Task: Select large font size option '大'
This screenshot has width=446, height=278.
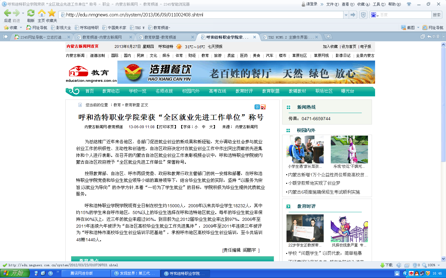Action: click(x=211, y=127)
